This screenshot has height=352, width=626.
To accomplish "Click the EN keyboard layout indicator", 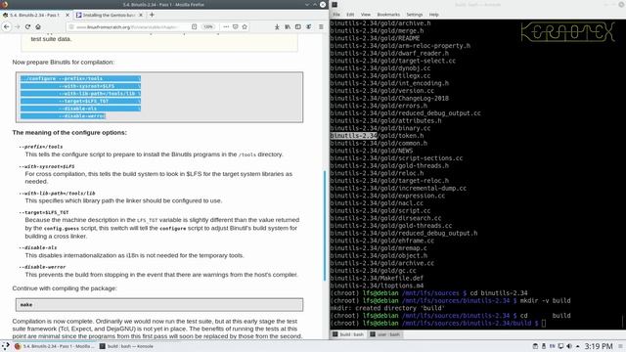I will coord(553,346).
